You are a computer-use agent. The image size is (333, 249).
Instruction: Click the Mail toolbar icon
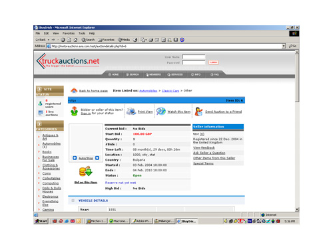point(143,40)
